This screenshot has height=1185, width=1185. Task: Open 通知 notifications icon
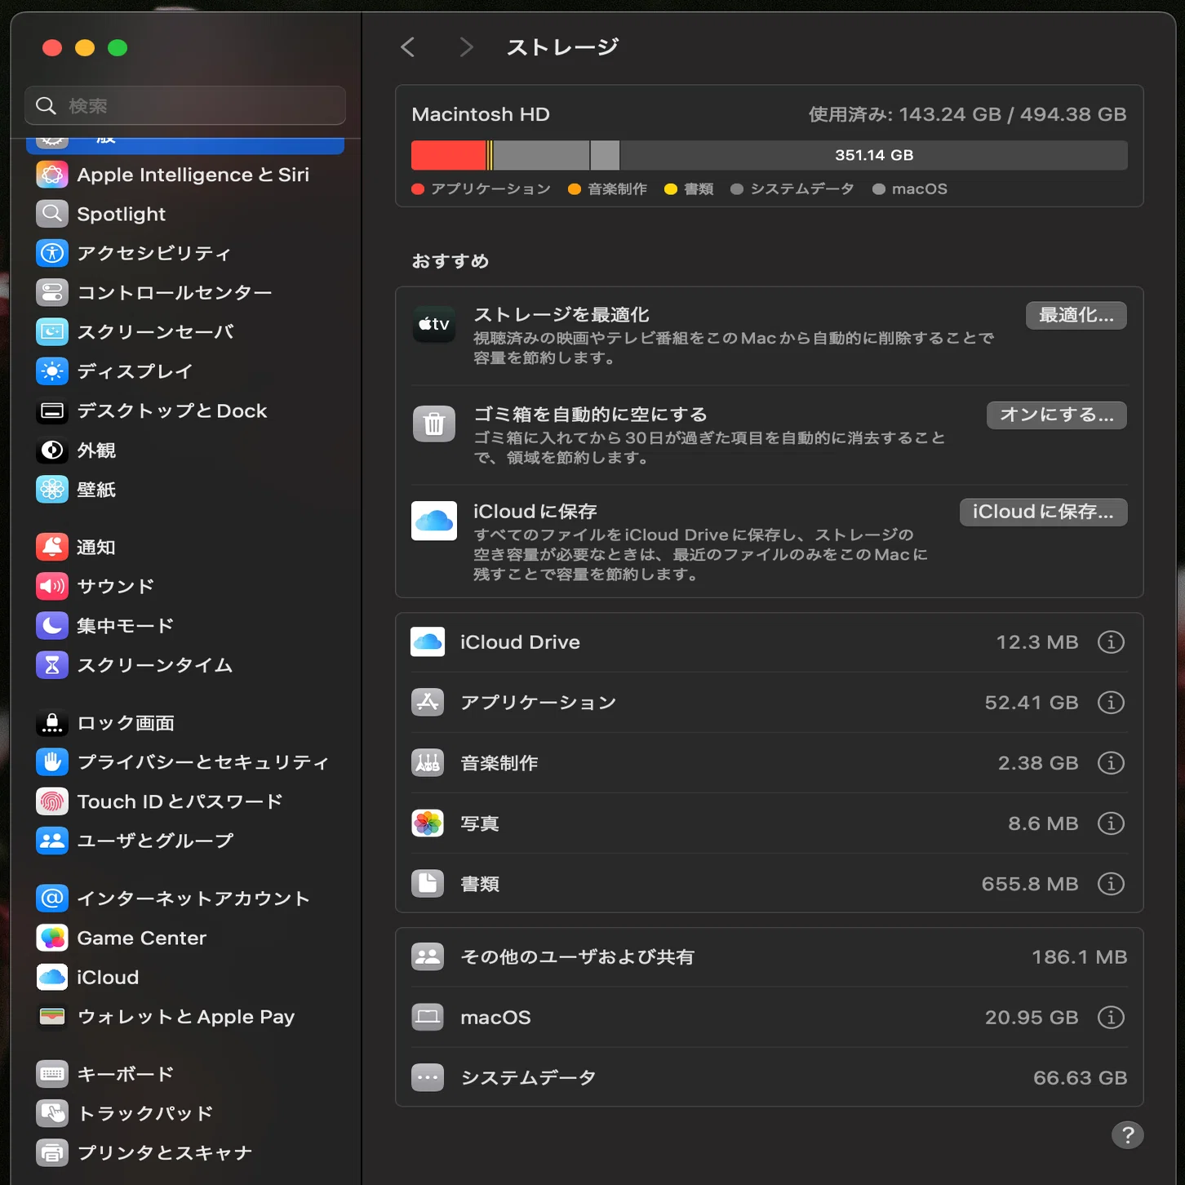[52, 547]
